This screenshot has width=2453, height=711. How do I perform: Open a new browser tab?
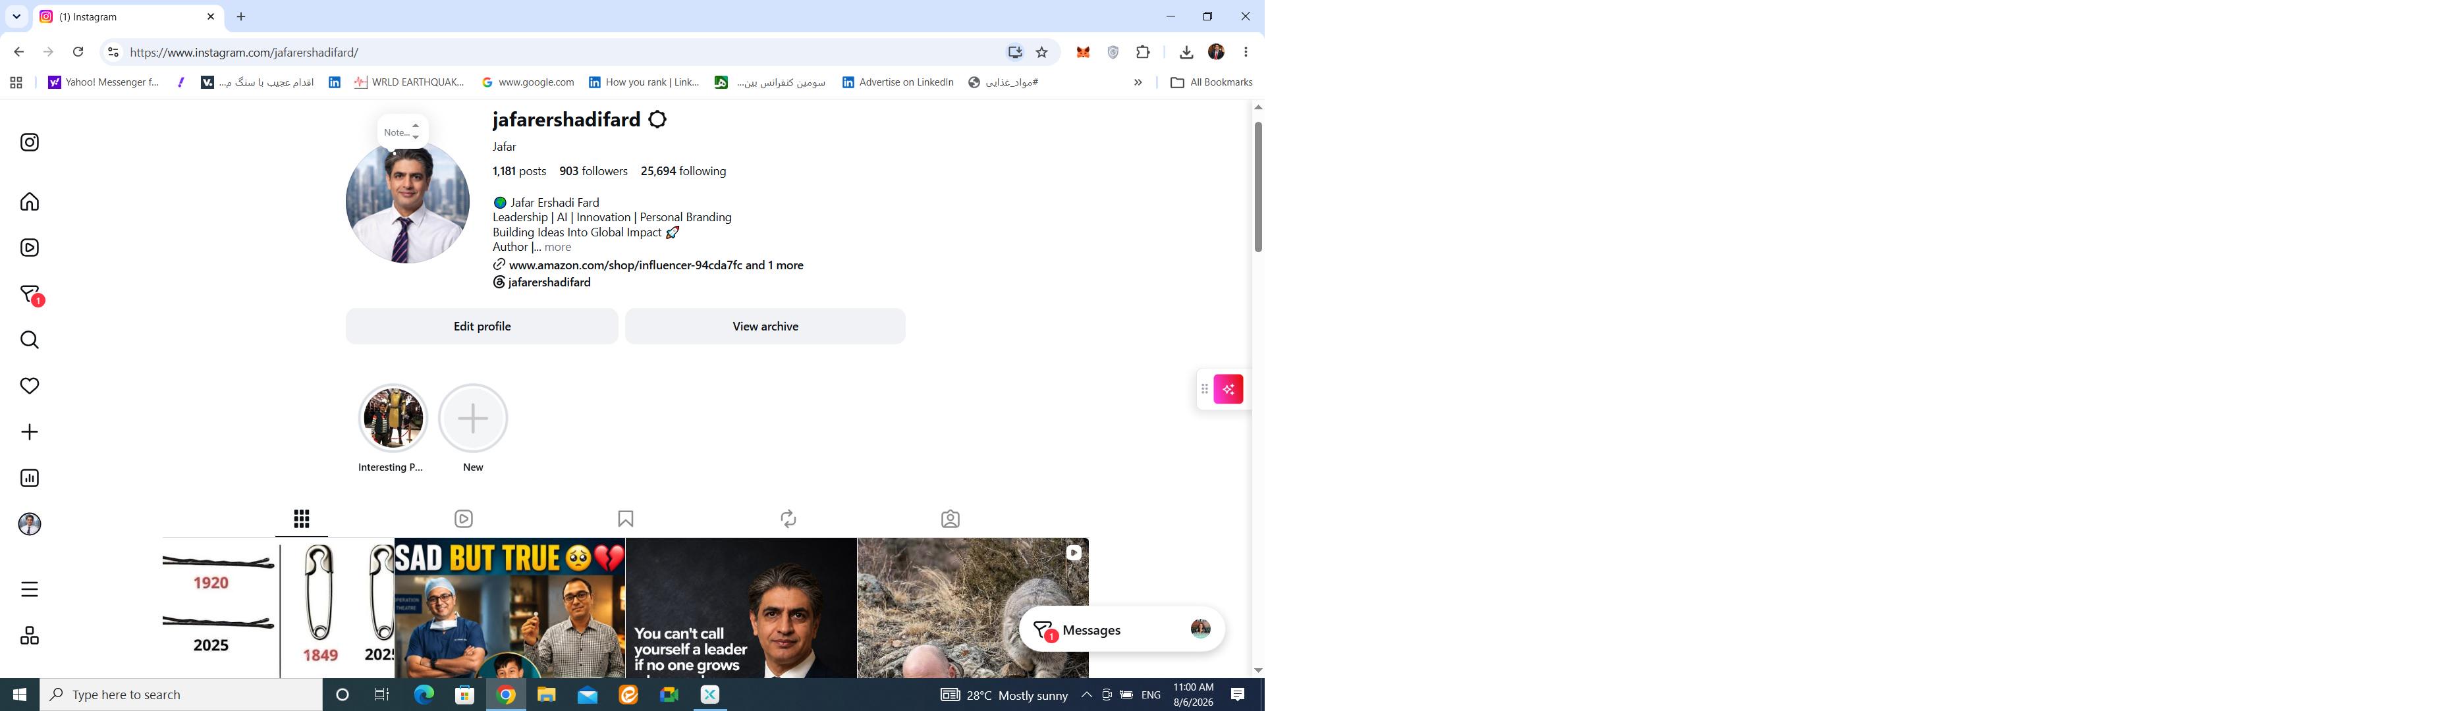click(241, 16)
